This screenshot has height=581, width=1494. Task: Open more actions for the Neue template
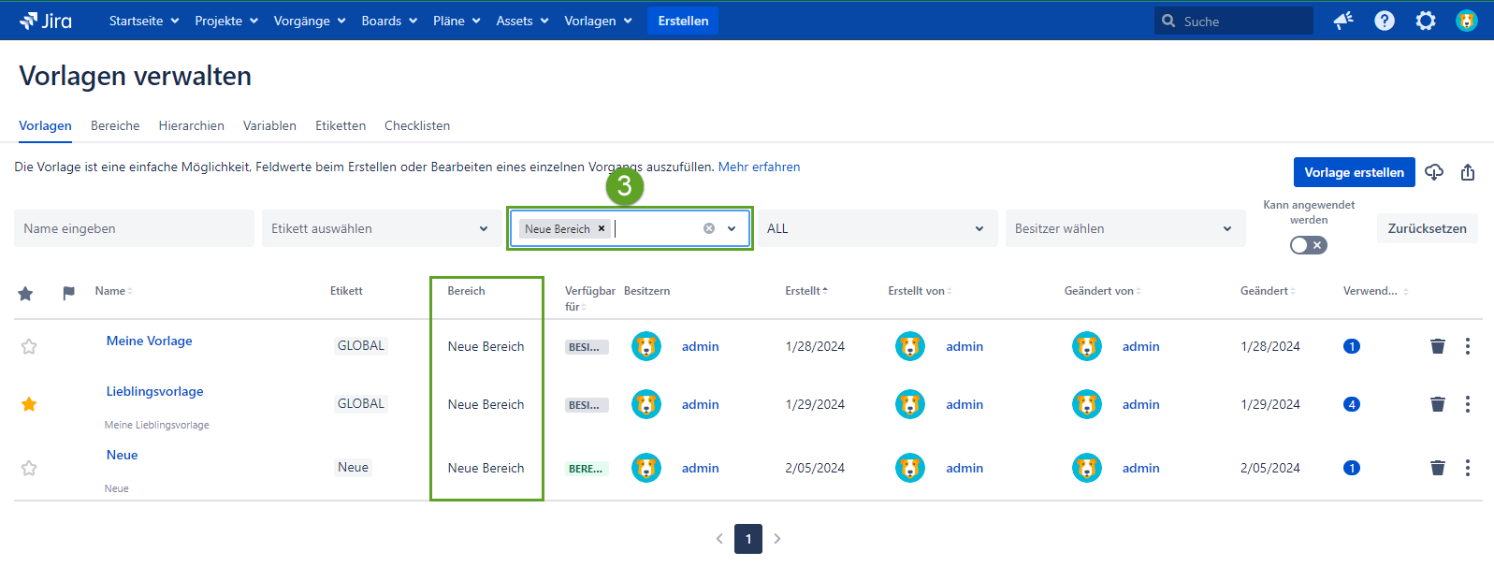1468,468
